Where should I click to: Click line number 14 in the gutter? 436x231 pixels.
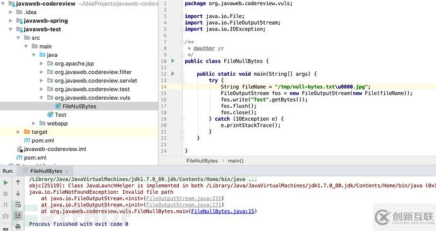[164, 86]
